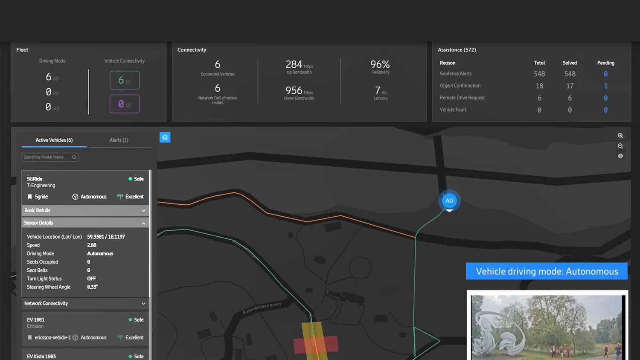Click the 5gride bookmark icon
This screenshot has width=640, height=360.
[30, 197]
